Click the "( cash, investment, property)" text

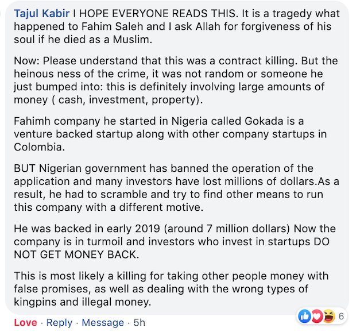tap(127, 100)
